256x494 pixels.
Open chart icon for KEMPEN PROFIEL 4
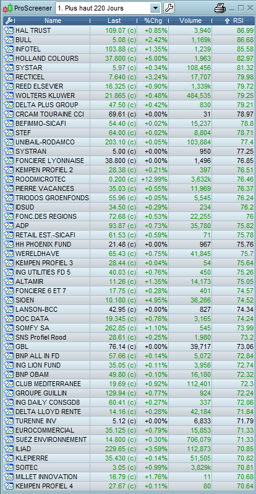(8, 486)
